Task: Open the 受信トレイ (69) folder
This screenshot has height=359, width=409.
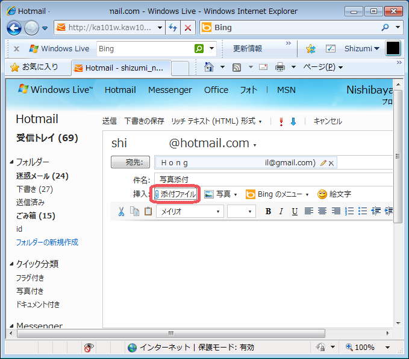Action: pos(47,138)
